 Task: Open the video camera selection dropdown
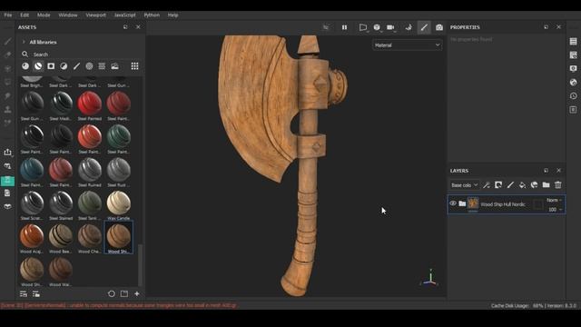(391, 27)
